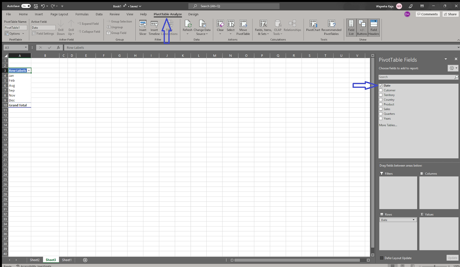Click the Redo icon

[53, 6]
